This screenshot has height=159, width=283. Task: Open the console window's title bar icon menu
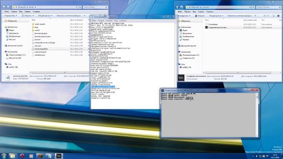(162, 91)
